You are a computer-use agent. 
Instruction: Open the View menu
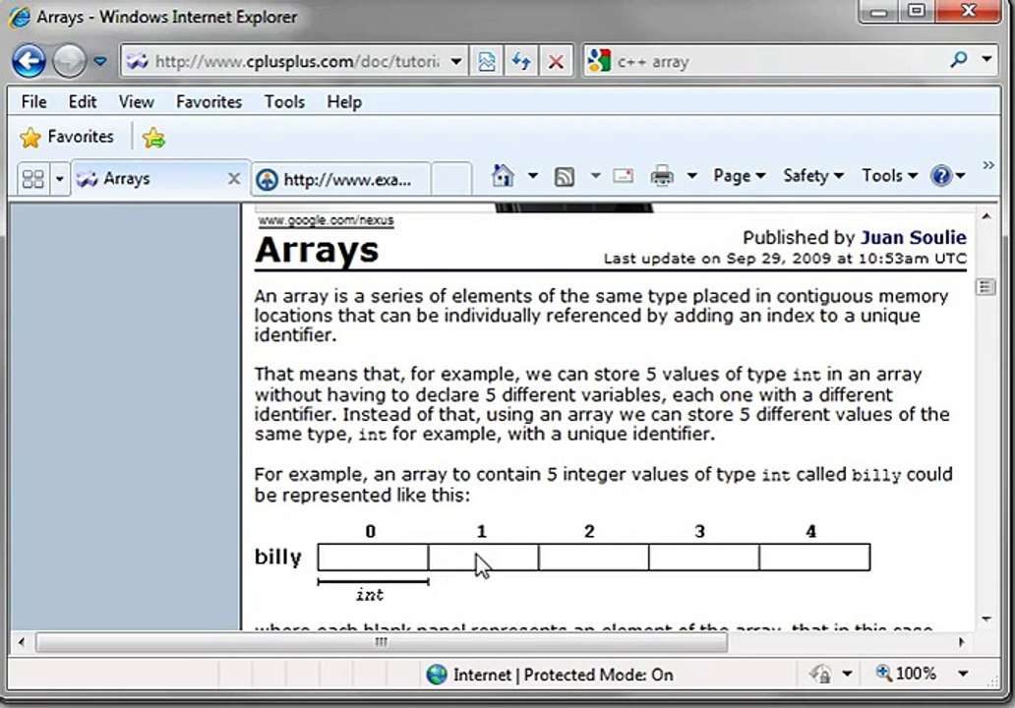(136, 101)
